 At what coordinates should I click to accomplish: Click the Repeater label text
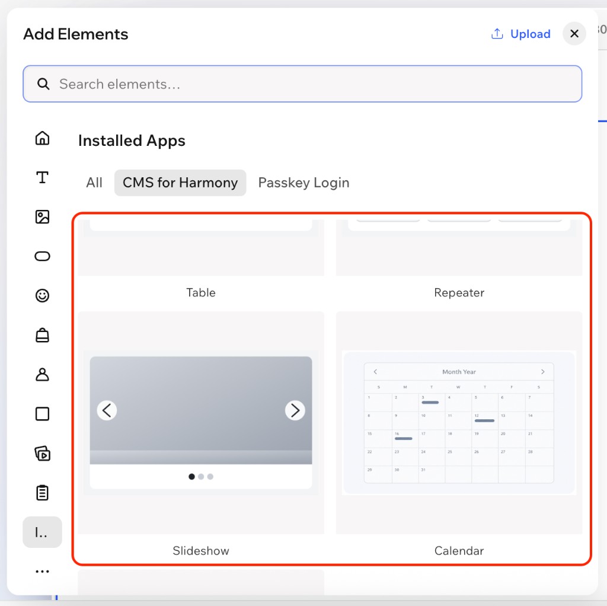pyautogui.click(x=459, y=293)
